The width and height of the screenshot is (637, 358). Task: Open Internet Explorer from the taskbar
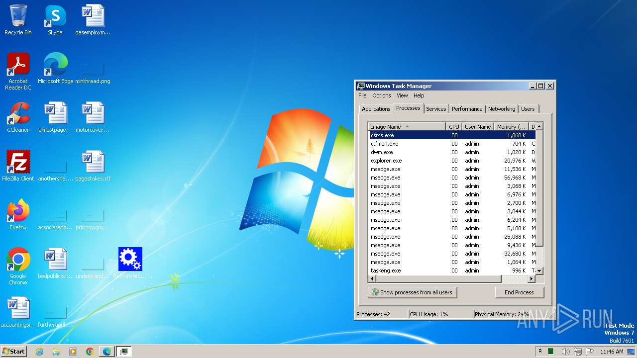tap(40, 352)
